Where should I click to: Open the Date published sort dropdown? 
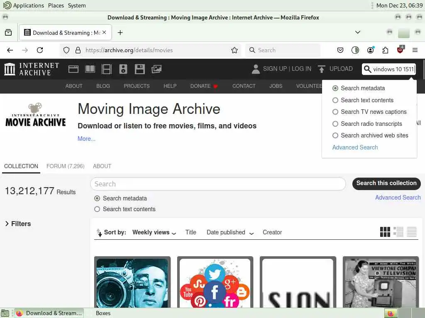click(230, 232)
